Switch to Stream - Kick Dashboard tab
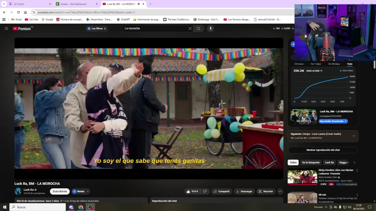The height and width of the screenshot is (211, 376). 77,4
